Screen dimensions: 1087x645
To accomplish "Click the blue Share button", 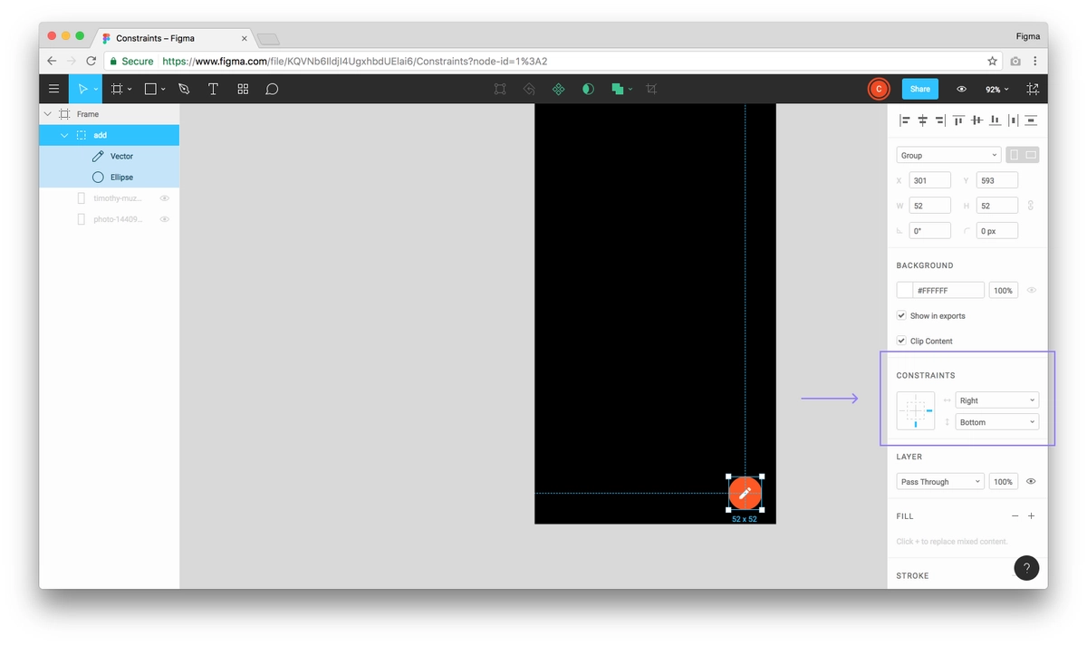I will point(920,89).
